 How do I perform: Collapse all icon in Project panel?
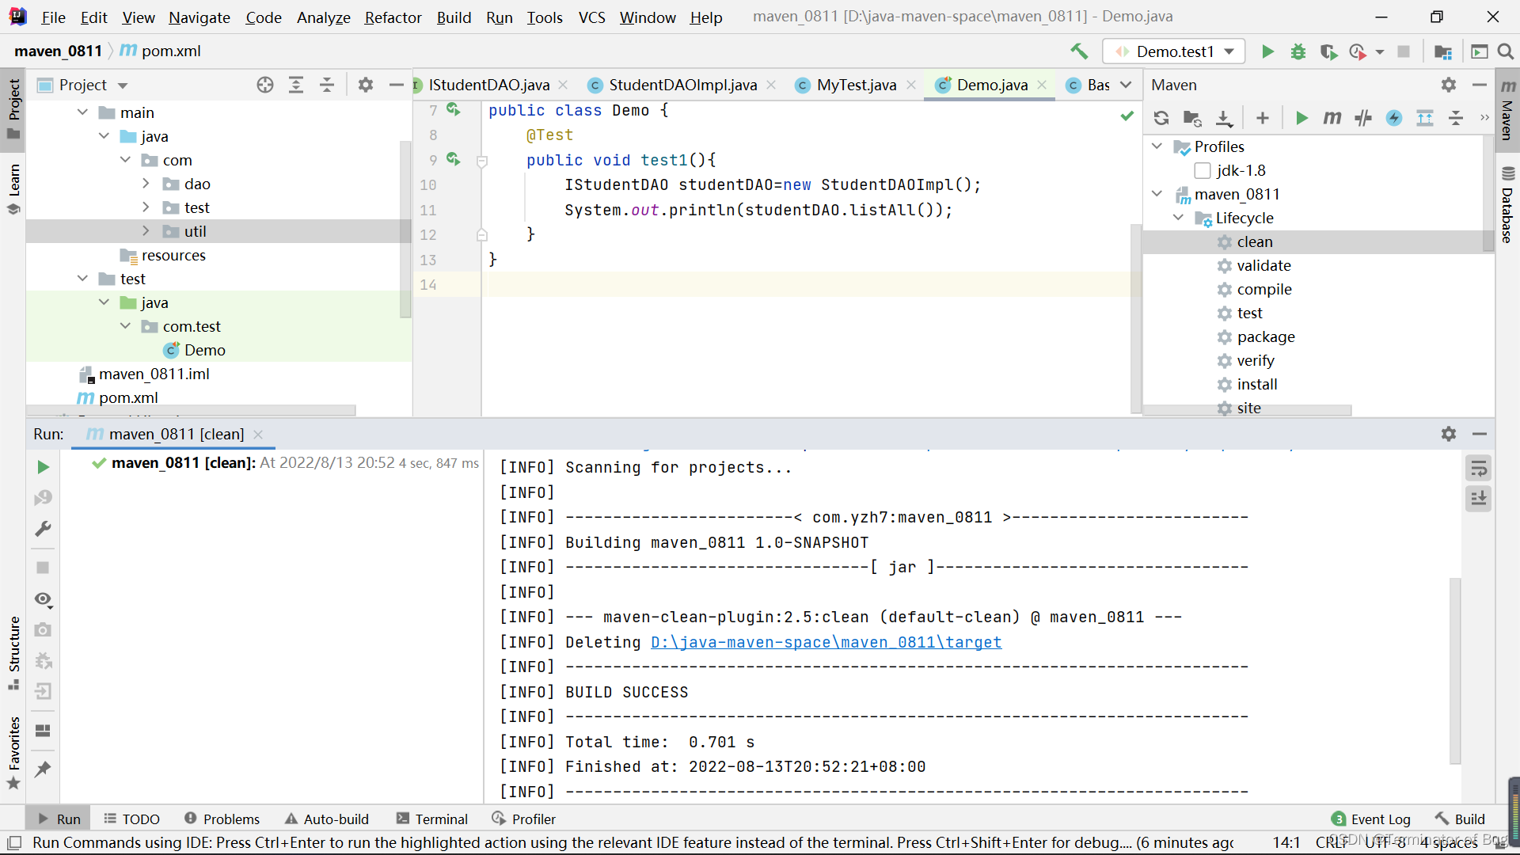[327, 85]
